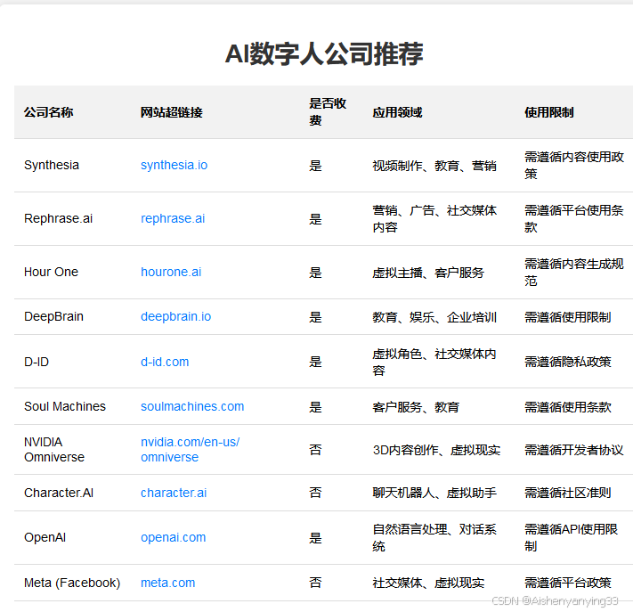Follow the hourone.ai hyperlink

pyautogui.click(x=171, y=272)
